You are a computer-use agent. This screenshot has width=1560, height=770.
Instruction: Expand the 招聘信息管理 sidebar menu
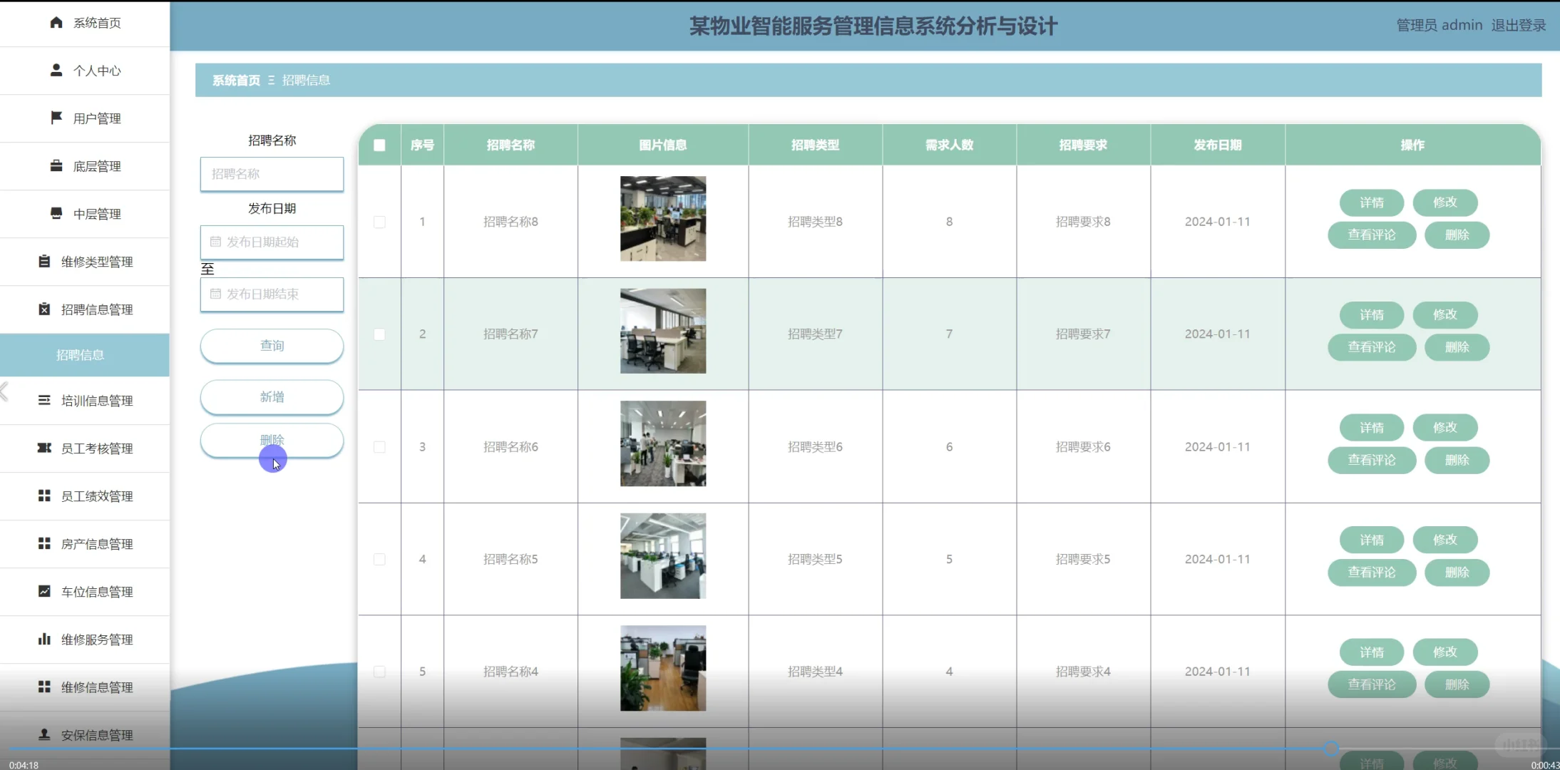[96, 309]
